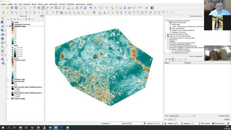Screen dimensions: 231x130
Task: Open PostGIS add-layer dropdown arrow
Action: coord(5,30)
